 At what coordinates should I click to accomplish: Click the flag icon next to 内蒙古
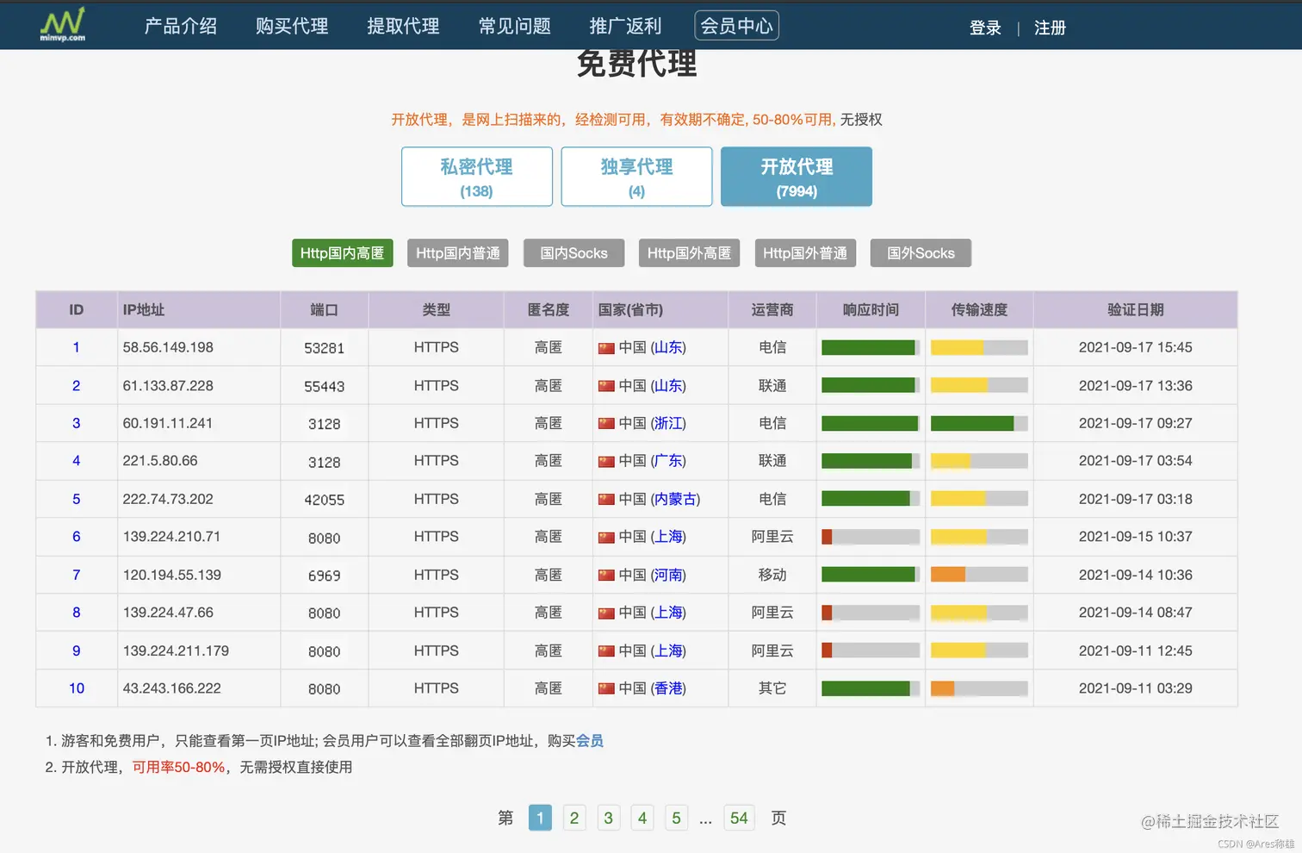(606, 499)
